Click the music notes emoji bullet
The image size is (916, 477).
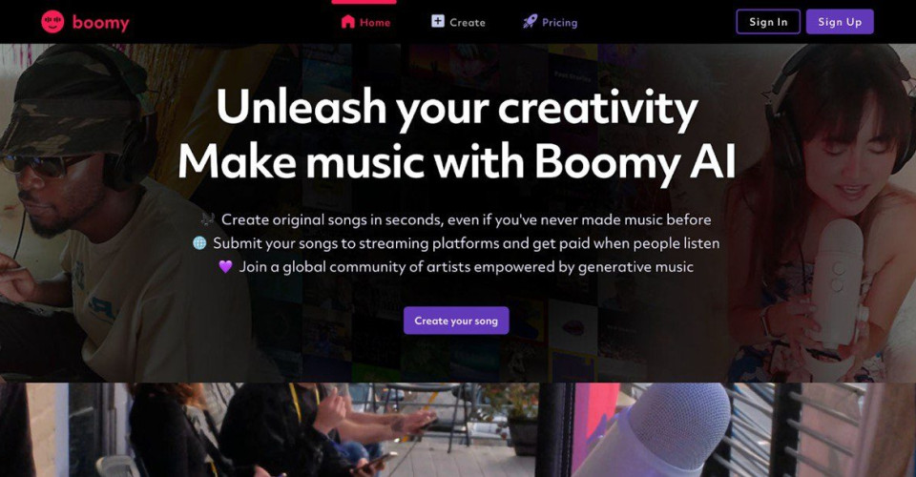(x=207, y=219)
